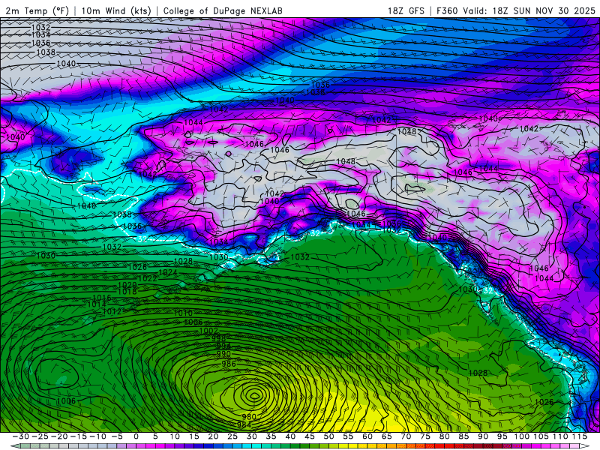Select the -20 tick on the color scale

click(59, 436)
